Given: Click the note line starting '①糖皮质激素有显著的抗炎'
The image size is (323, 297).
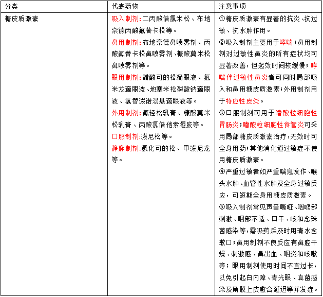Looking at the screenshot, I should pyautogui.click(x=268, y=19).
